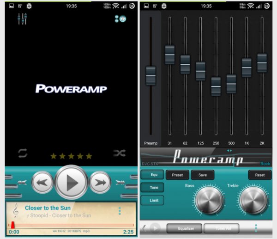Click the 250 Hz band slider handle
This screenshot has height=239, width=277.
216,86
